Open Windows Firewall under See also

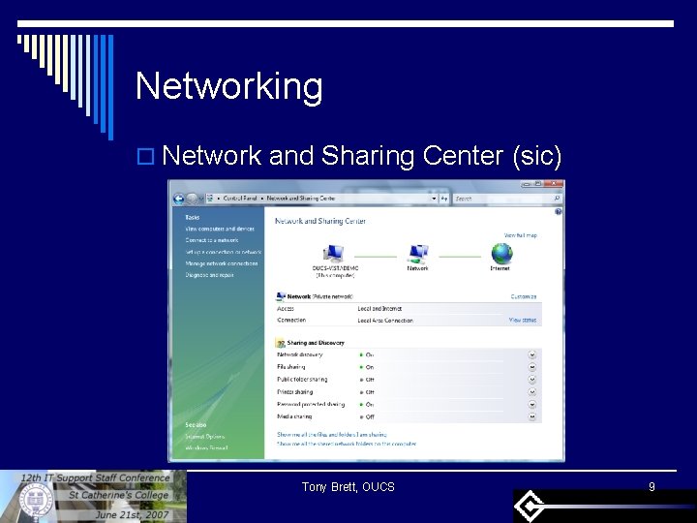pyautogui.click(x=207, y=447)
